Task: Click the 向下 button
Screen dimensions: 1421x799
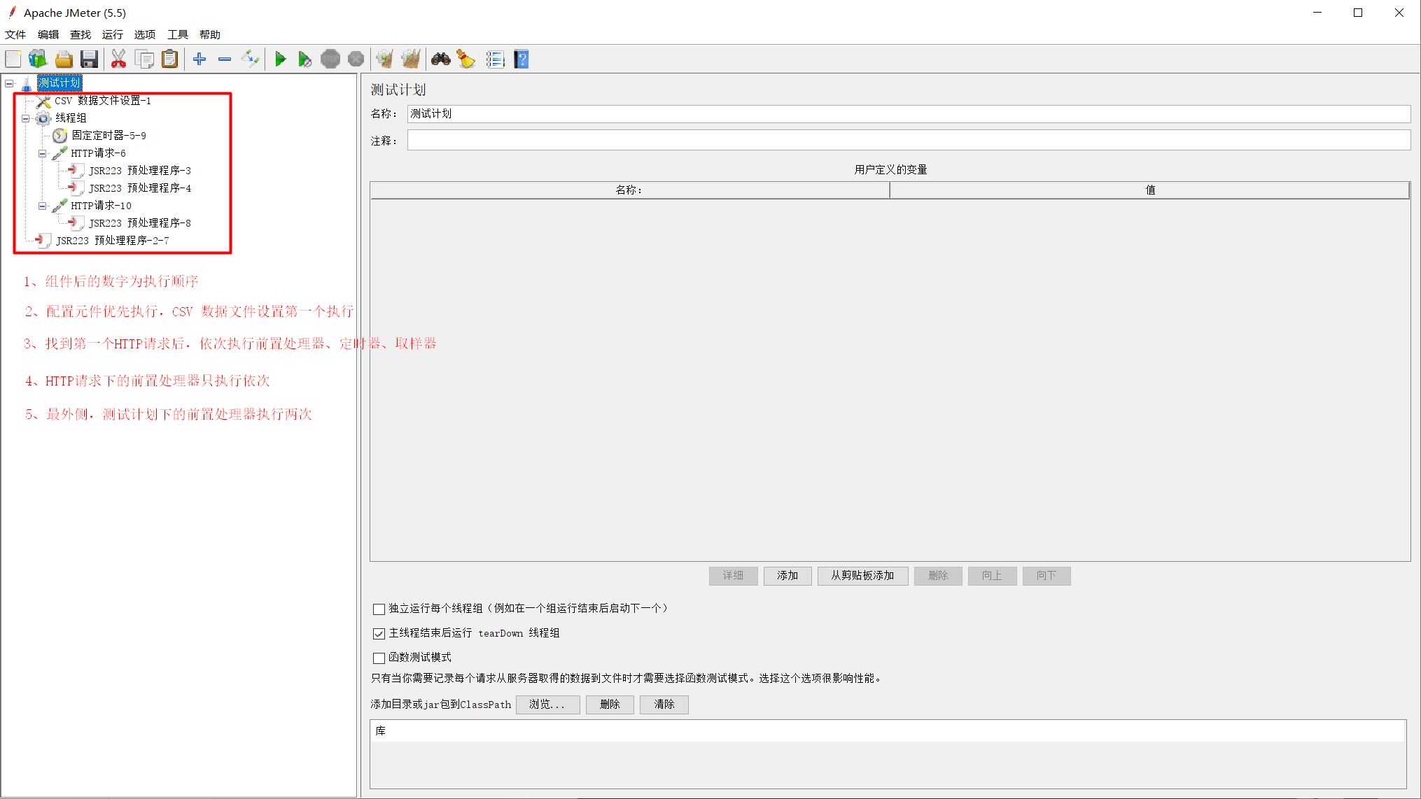Action: (x=1046, y=576)
